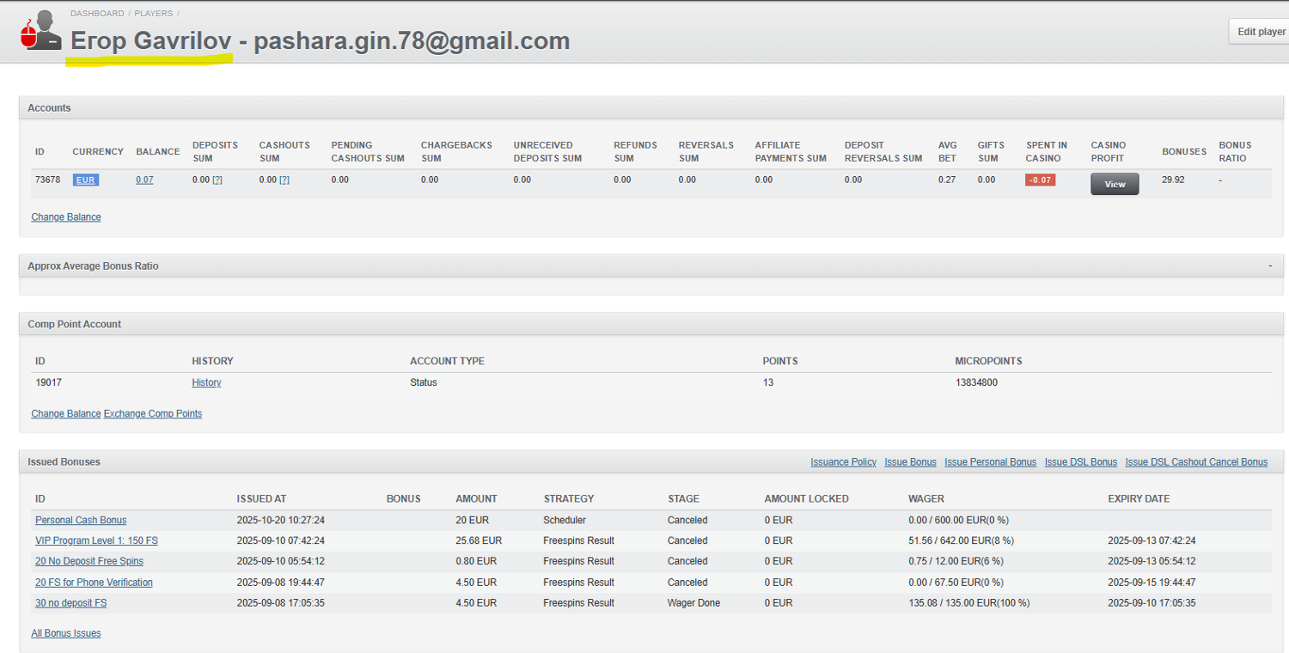
Task: Click the EUR currency badge
Action: [x=85, y=180]
